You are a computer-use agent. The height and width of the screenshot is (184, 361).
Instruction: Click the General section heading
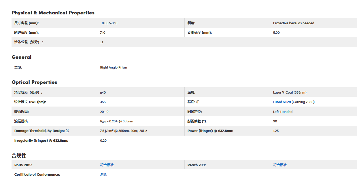22,57
